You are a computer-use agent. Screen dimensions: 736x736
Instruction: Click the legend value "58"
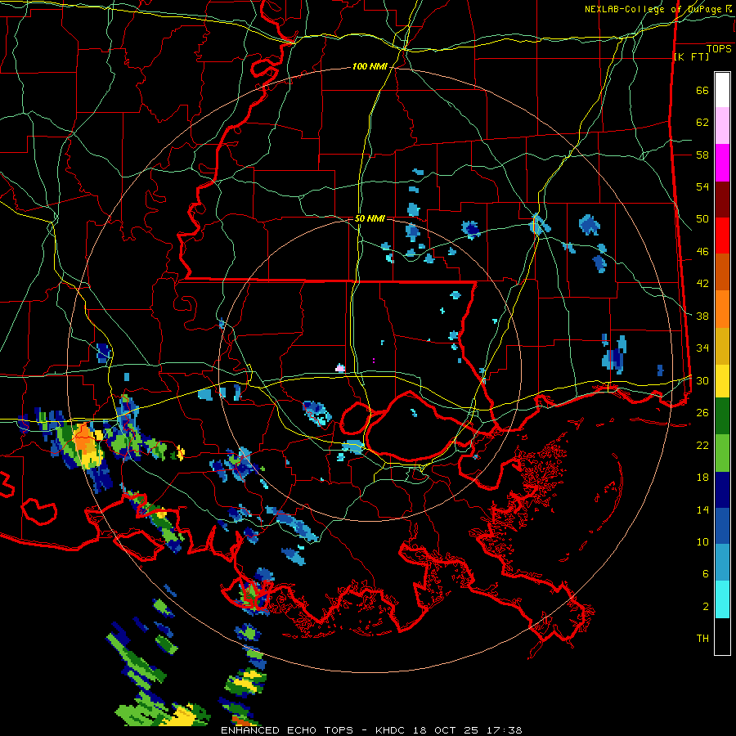pos(702,155)
